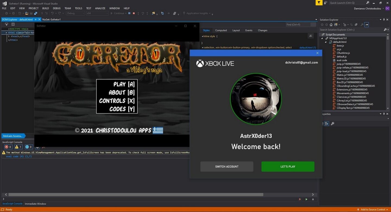Click the Properties wrench in Solution Explorer toolbar
391x212 pixels.
coord(362,25)
